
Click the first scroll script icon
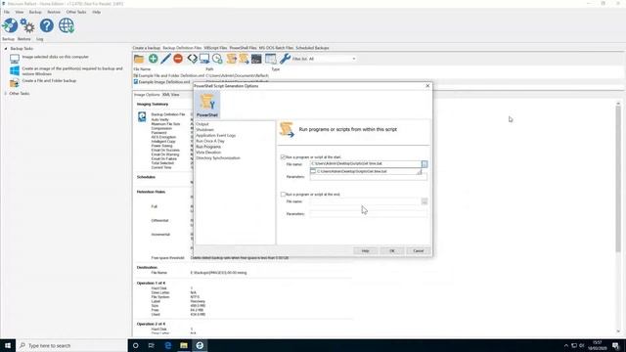(x=231, y=59)
